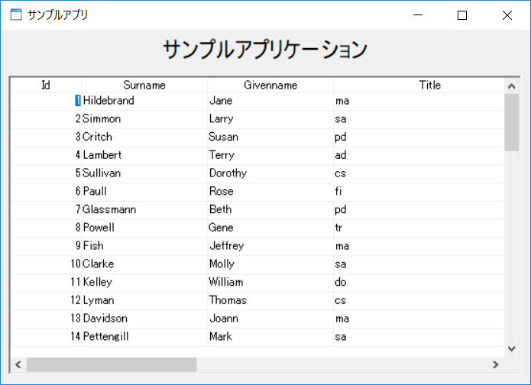Click the horizontal scrollbar thumb

111,365
